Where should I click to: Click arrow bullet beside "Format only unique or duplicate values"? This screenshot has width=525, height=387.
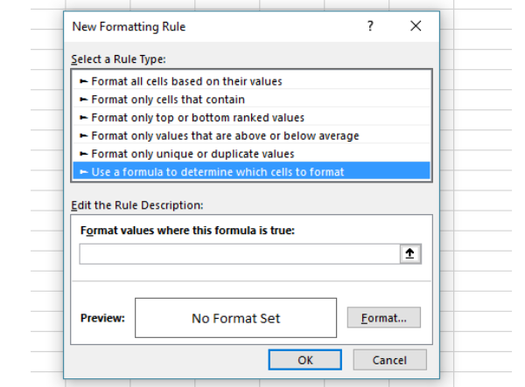pyautogui.click(x=83, y=154)
